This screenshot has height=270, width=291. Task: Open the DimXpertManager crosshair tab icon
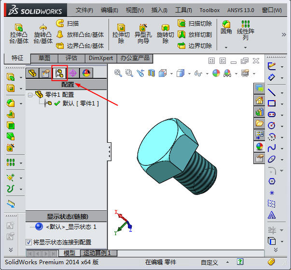point(73,74)
